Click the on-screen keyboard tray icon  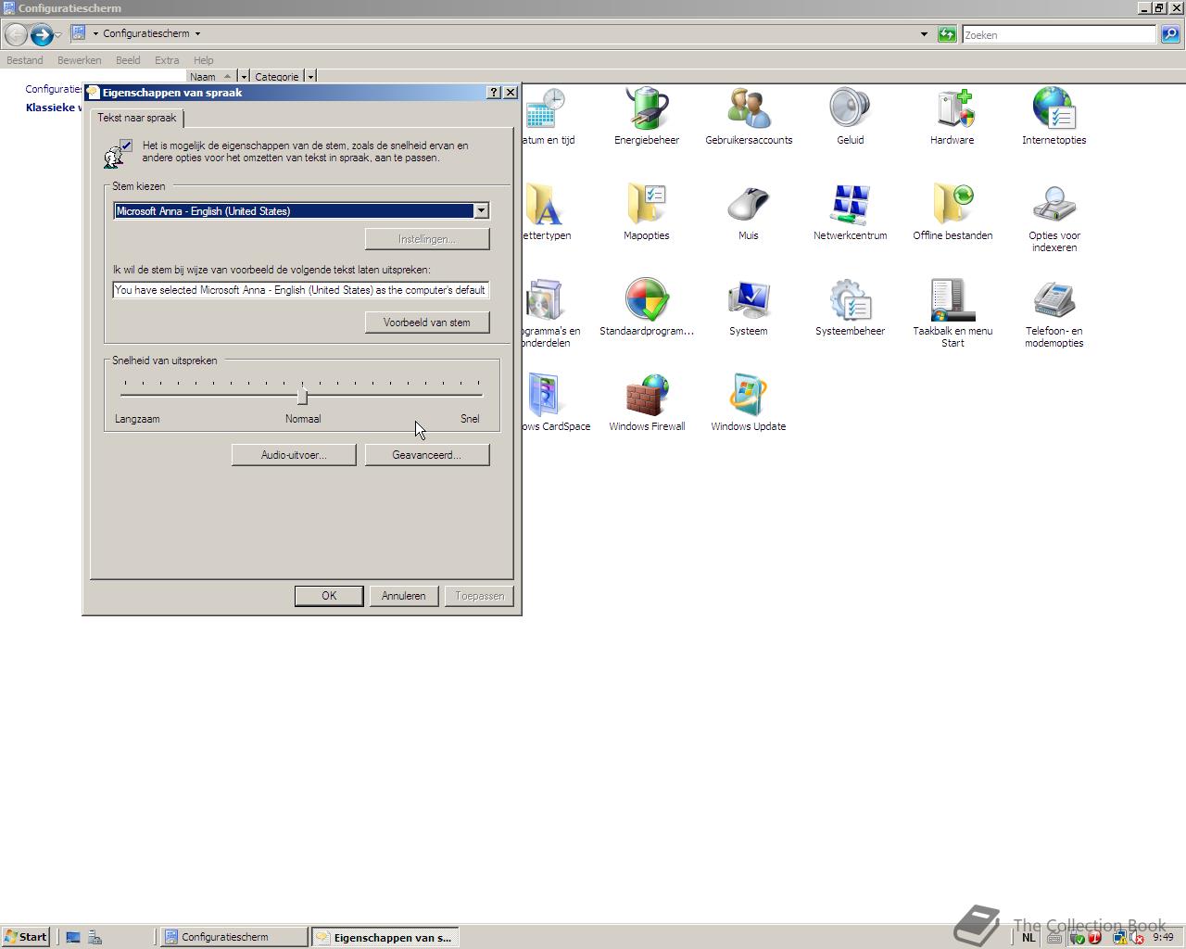pos(1054,937)
